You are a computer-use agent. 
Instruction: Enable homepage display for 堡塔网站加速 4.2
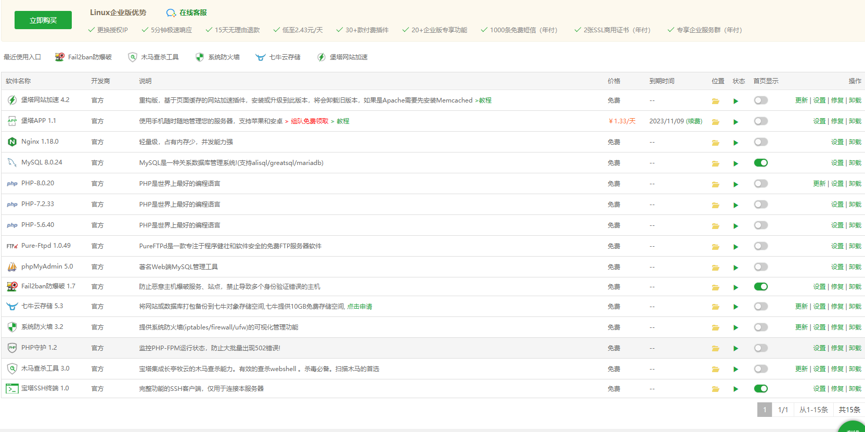761,100
